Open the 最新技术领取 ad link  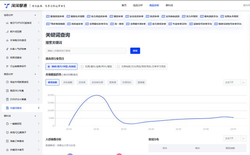click(75, 16)
